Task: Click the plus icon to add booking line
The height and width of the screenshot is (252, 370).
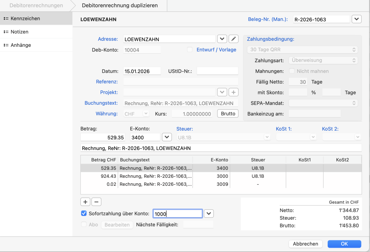Action: 85,202
